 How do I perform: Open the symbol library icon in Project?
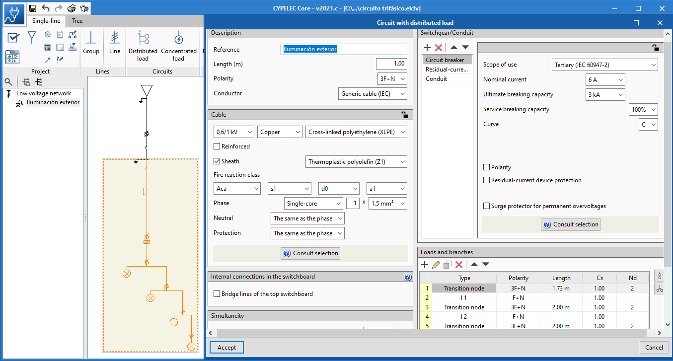(12, 57)
